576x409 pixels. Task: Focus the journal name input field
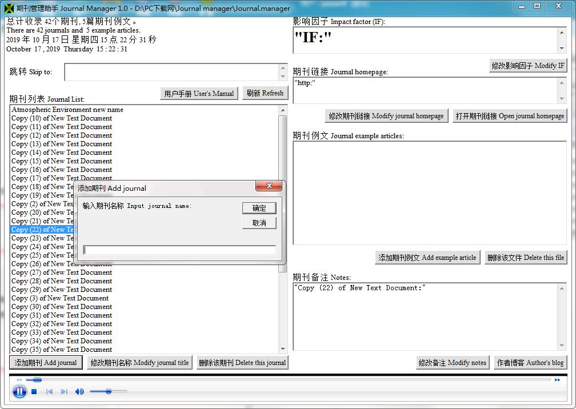[x=179, y=250]
